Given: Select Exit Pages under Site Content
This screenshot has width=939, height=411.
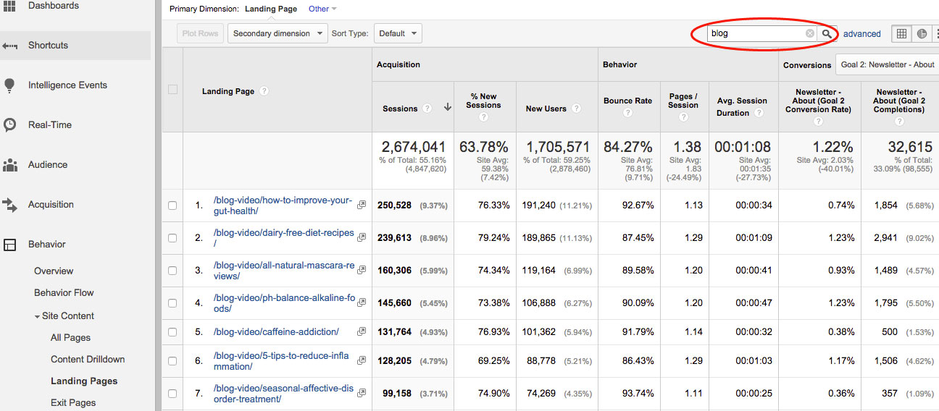Looking at the screenshot, I should 73,402.
